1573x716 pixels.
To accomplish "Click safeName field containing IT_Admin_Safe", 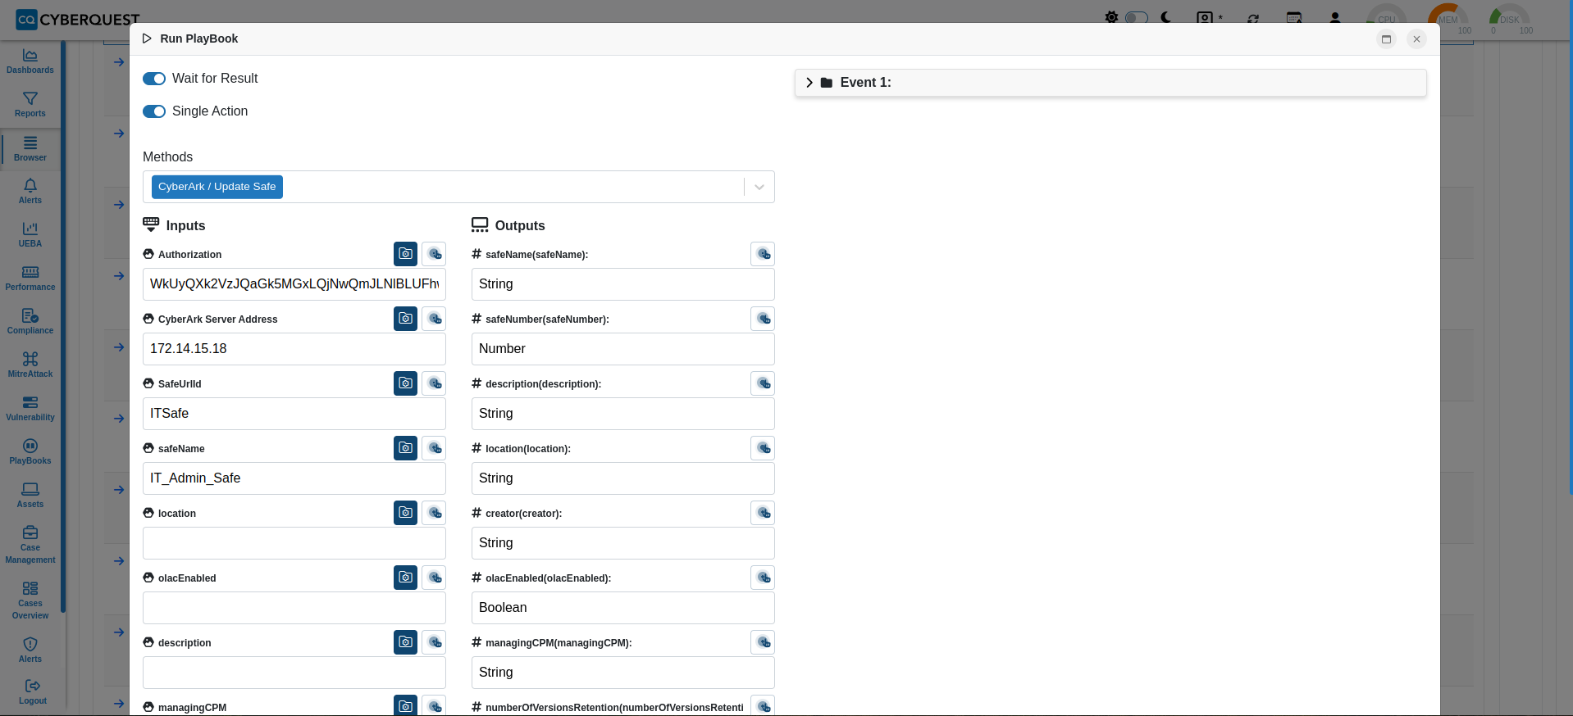I will coord(294,478).
